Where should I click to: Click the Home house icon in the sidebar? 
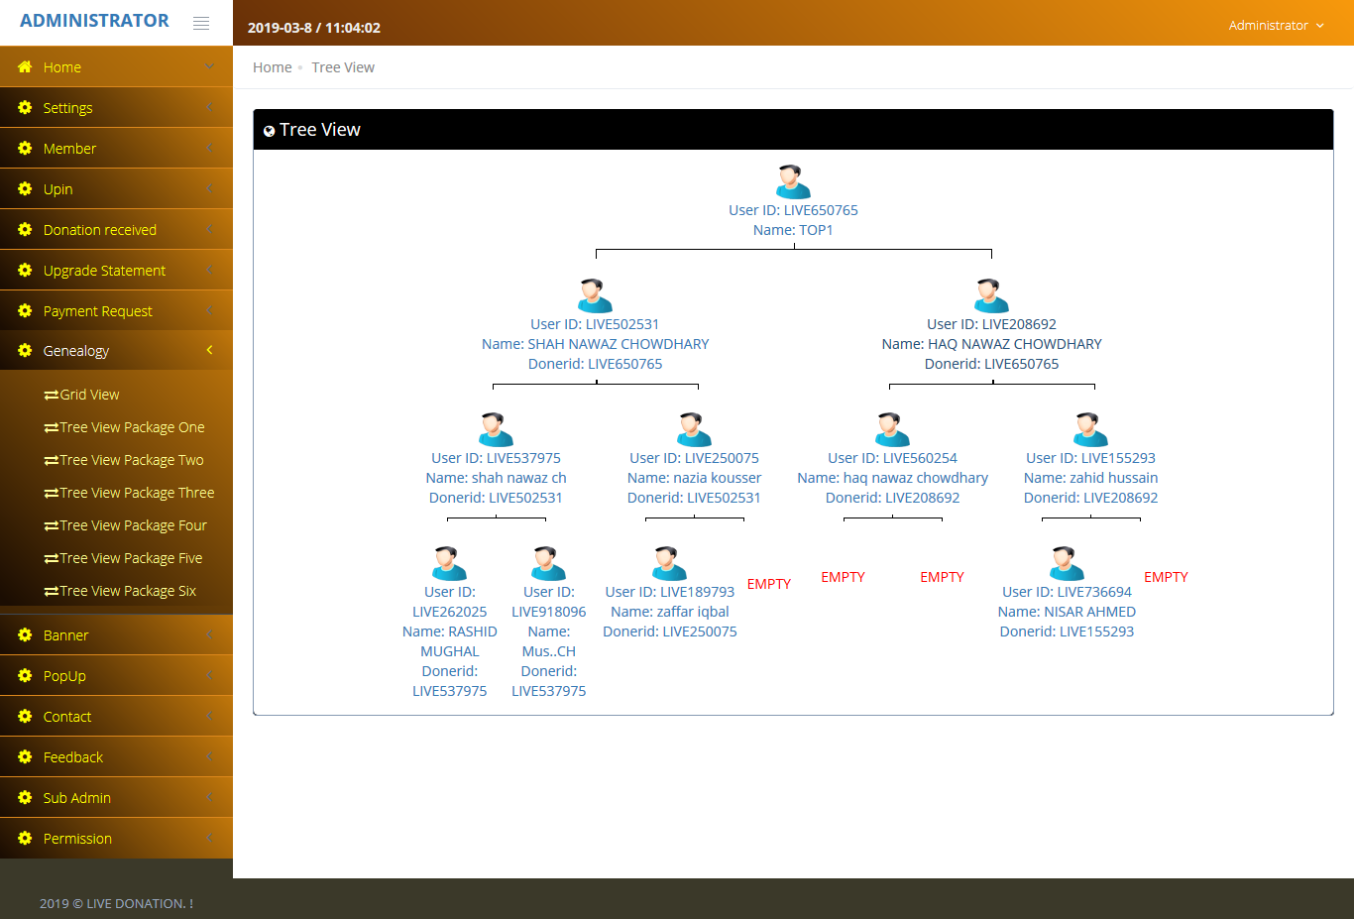[x=25, y=66]
